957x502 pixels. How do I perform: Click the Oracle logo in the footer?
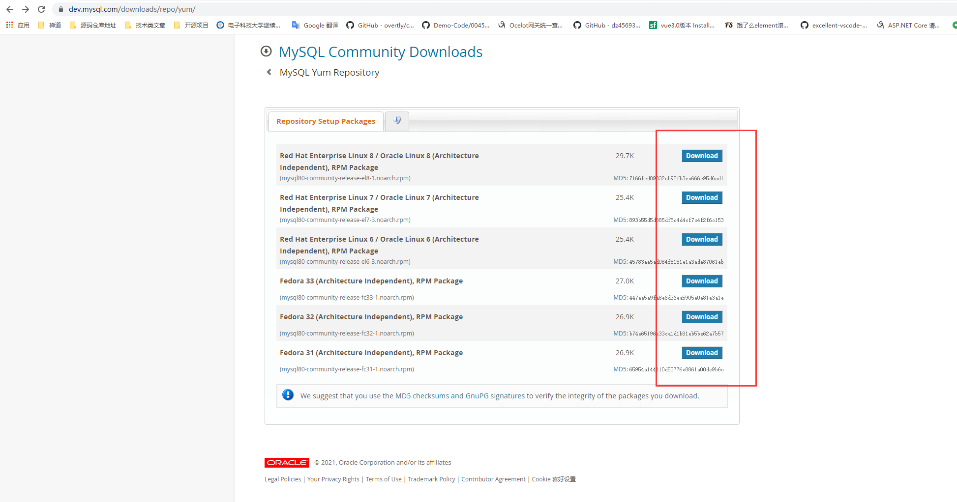click(x=287, y=463)
